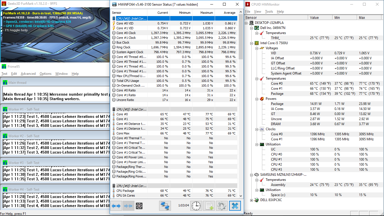Click the Worker #4 window icon

click(x=5, y=189)
